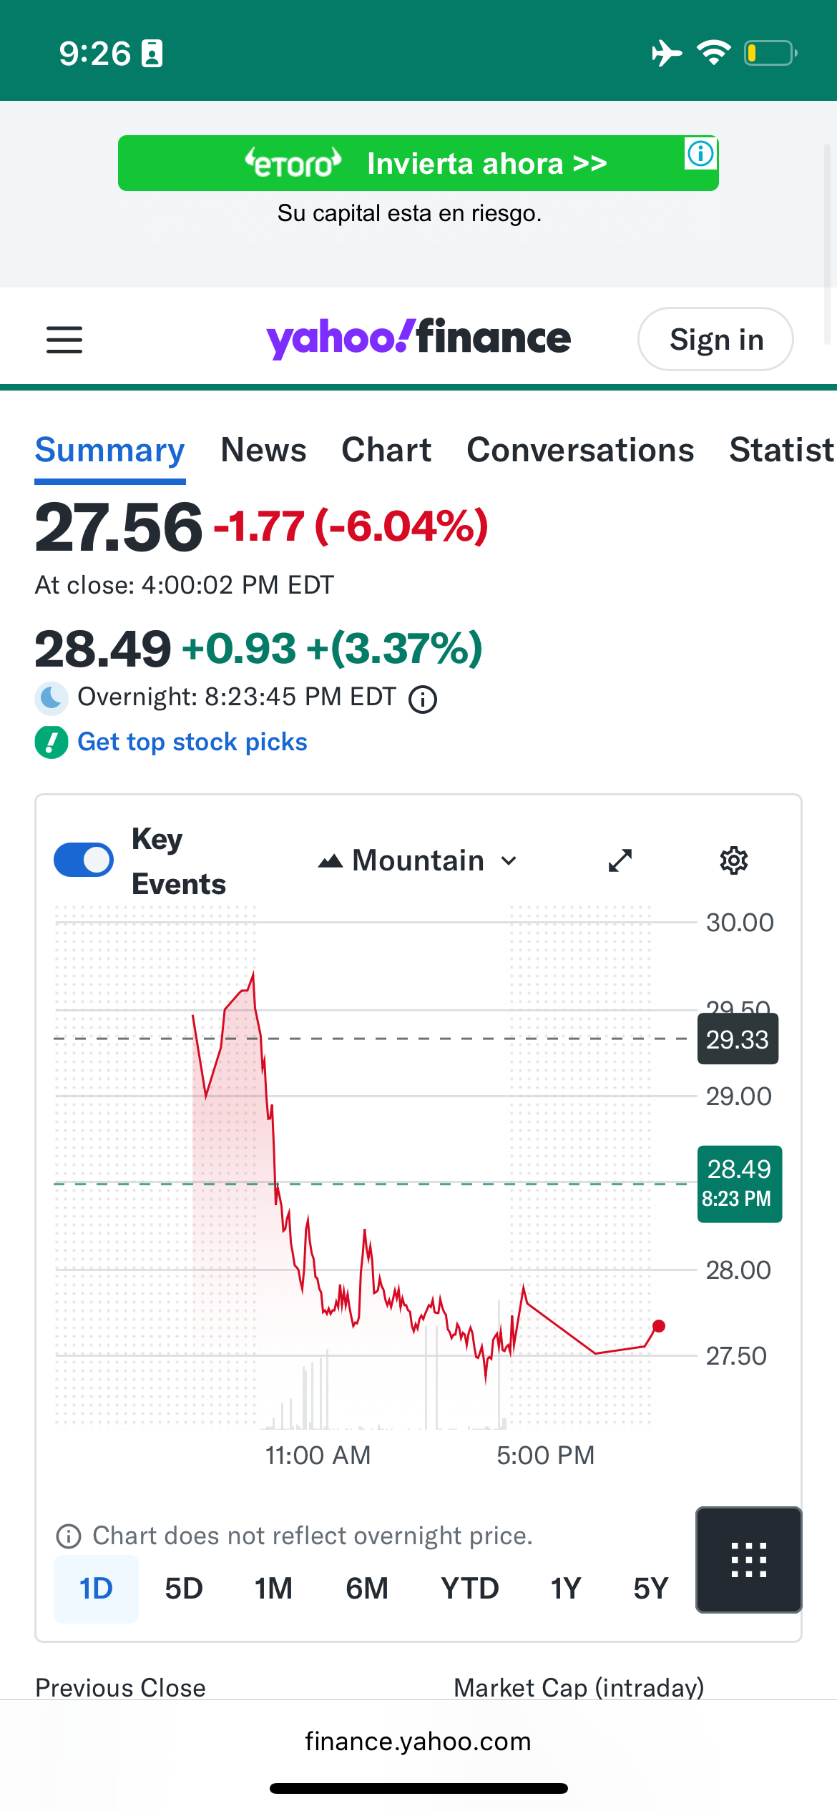Screen dimensions: 837x1811
Task: Click the 28.49 overnight price marker
Action: pos(739,1184)
